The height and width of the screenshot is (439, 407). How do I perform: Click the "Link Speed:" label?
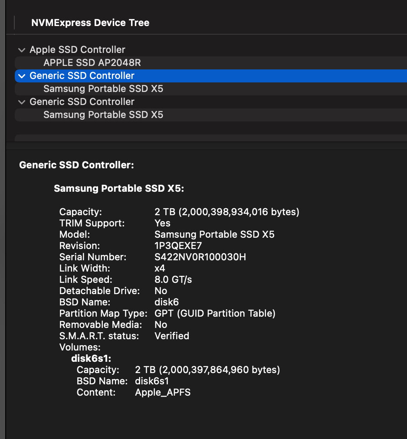click(x=86, y=279)
